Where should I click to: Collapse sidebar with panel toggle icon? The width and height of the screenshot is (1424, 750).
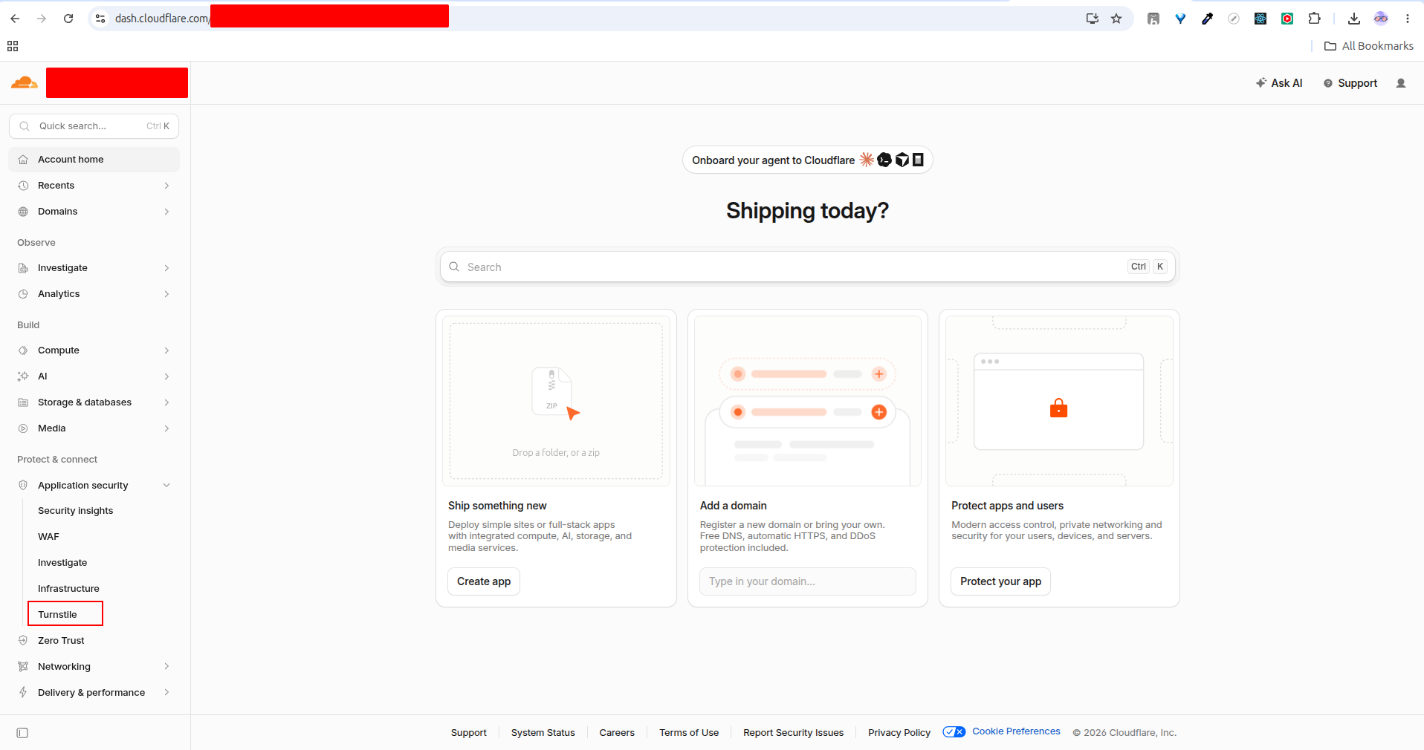tap(22, 733)
